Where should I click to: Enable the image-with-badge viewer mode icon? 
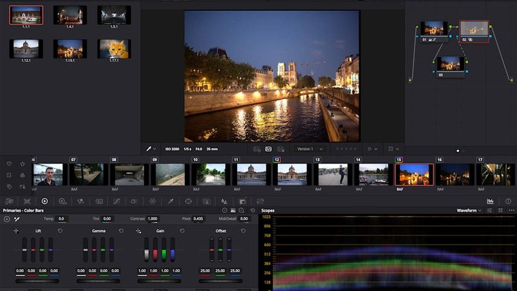click(257, 149)
